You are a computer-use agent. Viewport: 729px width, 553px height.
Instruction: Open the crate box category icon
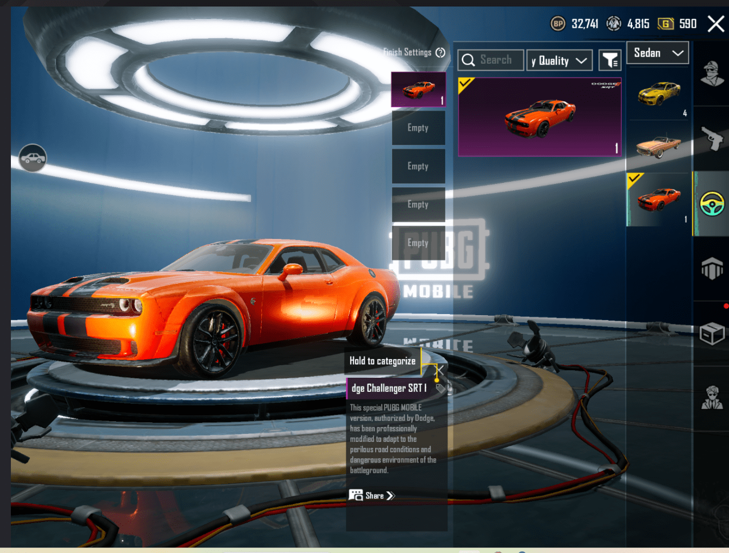coord(712,334)
